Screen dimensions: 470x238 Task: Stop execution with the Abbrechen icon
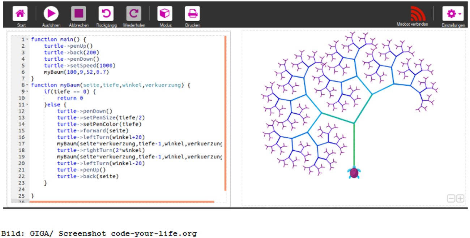[x=78, y=14]
